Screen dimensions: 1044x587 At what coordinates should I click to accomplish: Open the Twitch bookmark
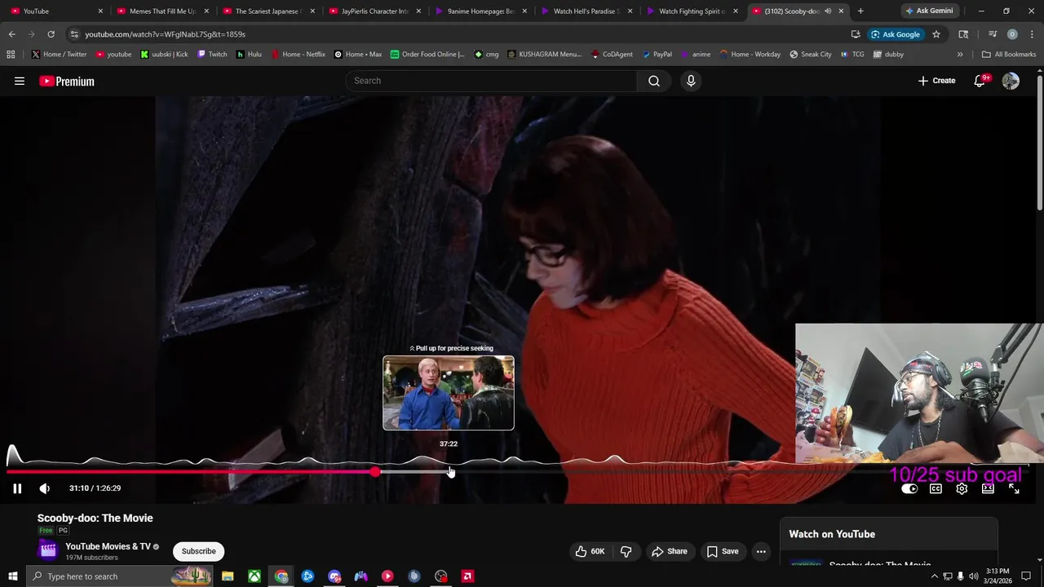click(212, 55)
